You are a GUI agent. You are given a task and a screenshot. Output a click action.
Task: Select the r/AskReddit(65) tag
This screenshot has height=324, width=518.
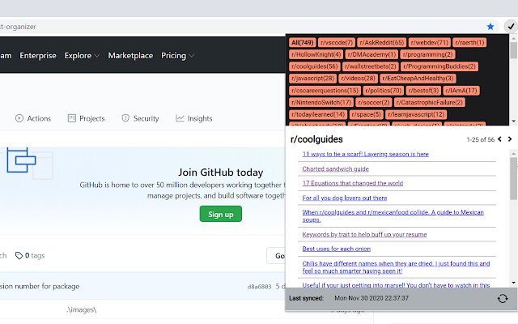[381, 42]
